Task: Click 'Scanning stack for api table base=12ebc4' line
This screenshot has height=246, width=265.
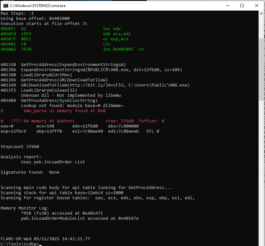Action: pyautogui.click(x=62, y=193)
